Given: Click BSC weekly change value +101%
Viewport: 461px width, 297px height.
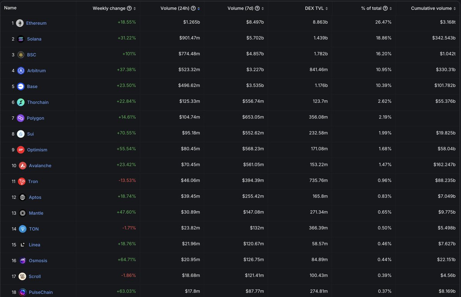Looking at the screenshot, I should point(129,55).
